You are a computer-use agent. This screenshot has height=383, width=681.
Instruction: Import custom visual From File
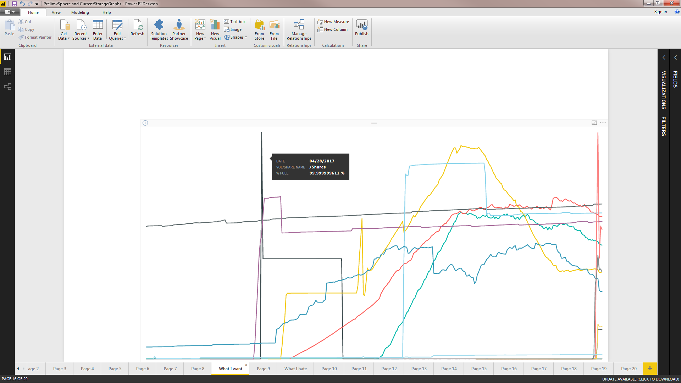click(x=274, y=30)
